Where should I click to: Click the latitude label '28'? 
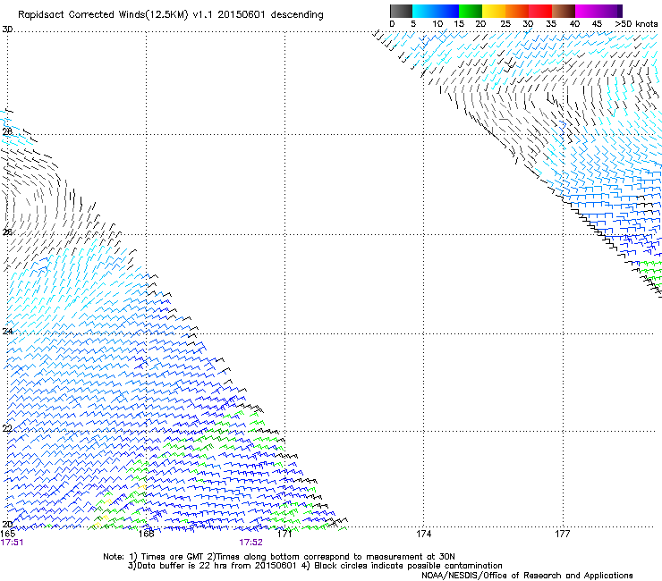click(7, 131)
